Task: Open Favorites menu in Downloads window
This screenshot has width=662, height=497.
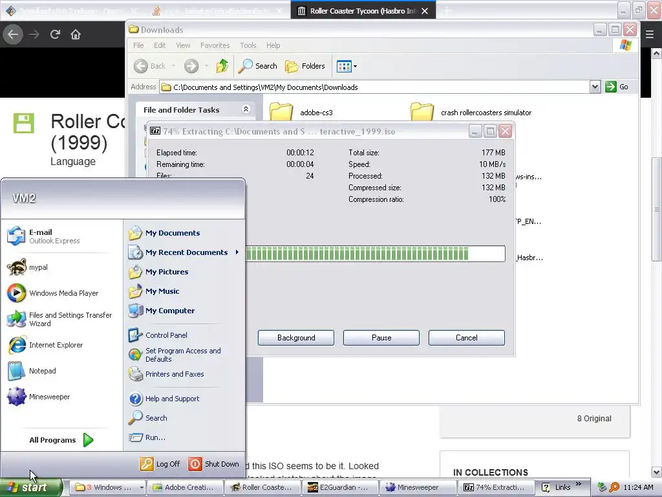Action: coord(215,45)
